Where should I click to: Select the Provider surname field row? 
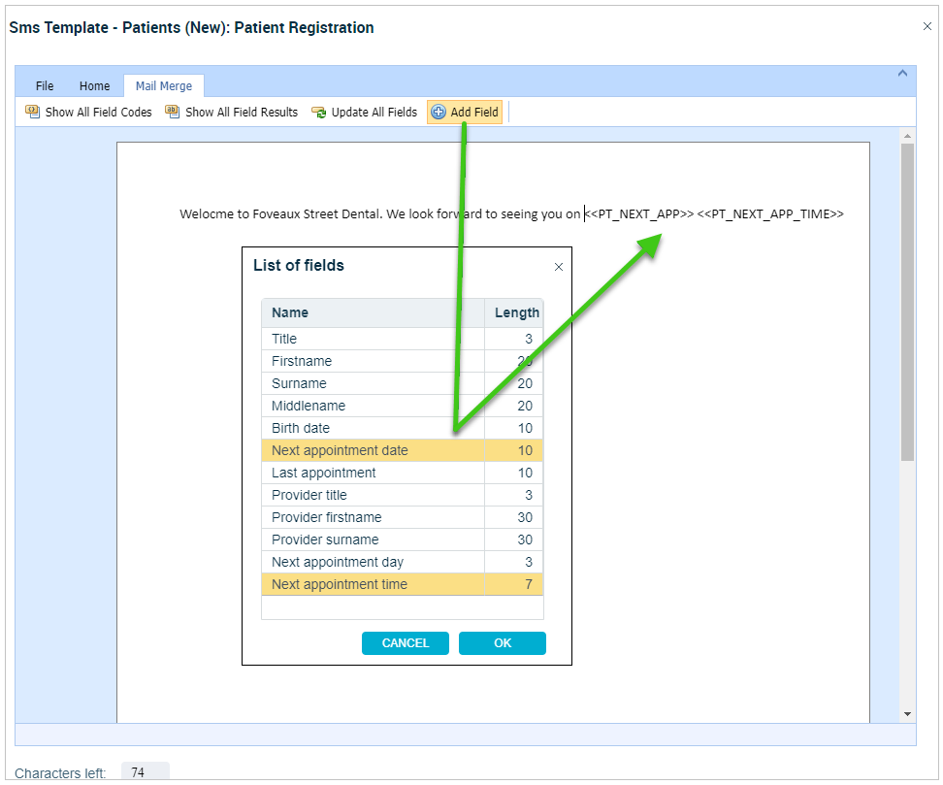pos(403,539)
